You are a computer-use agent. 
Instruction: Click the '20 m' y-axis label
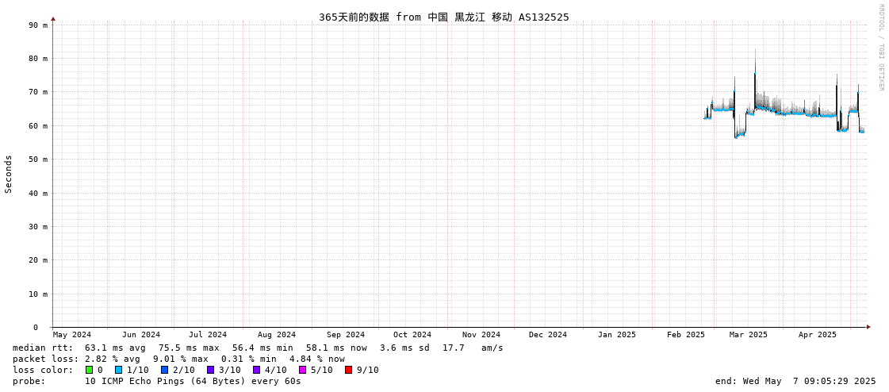(37, 259)
